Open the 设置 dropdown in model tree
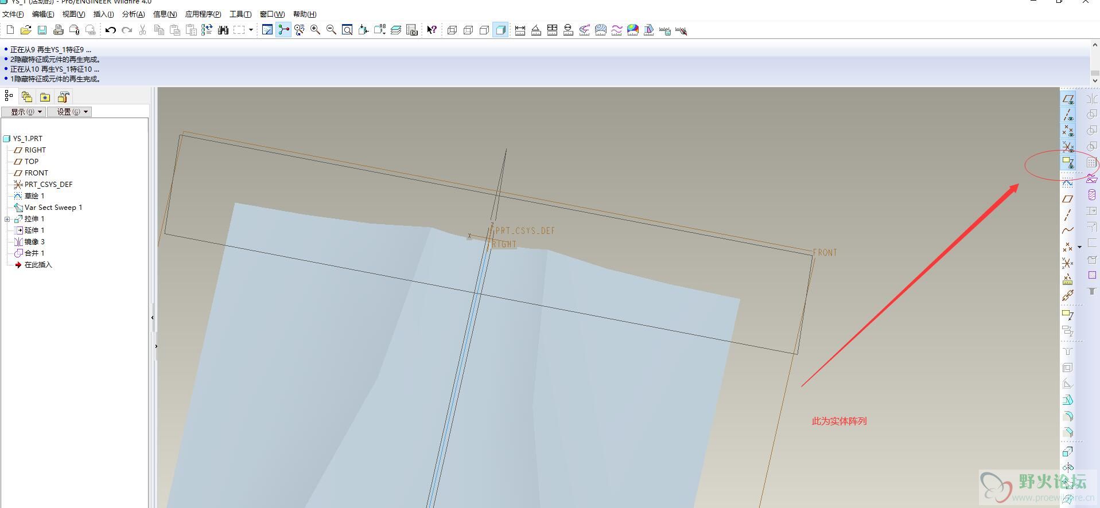1100x508 pixels. [x=69, y=112]
